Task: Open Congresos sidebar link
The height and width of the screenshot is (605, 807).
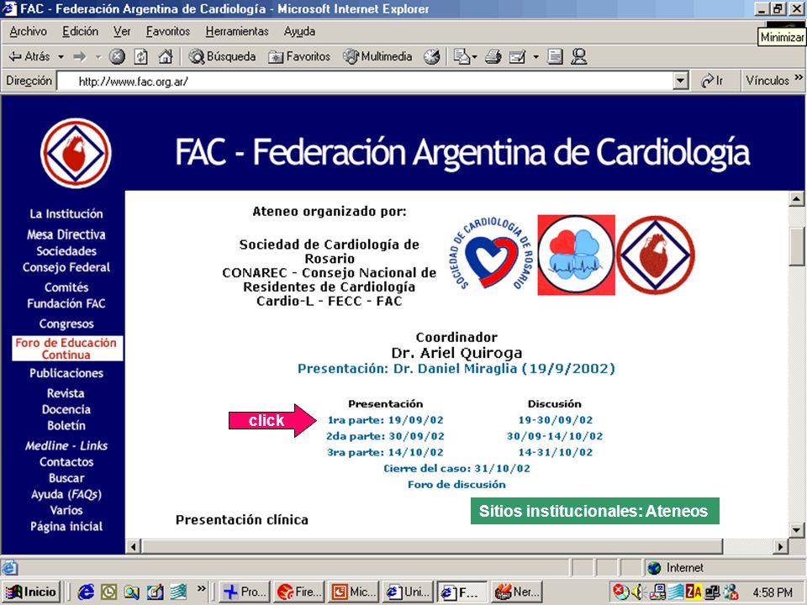Action: (66, 324)
